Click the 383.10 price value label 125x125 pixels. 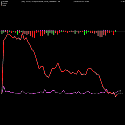121,93
